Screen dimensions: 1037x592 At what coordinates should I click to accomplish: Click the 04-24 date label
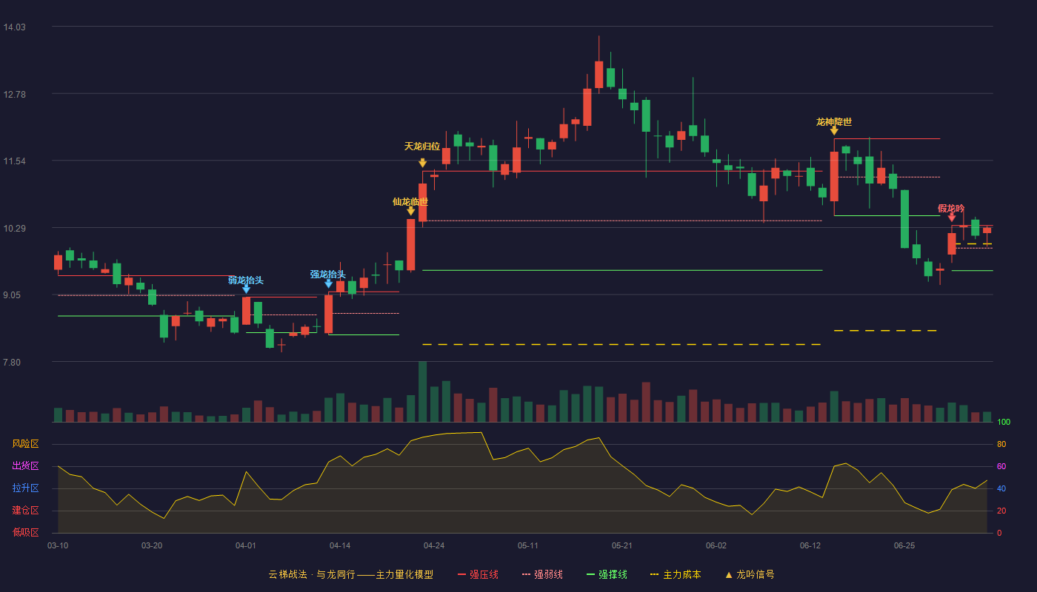(x=434, y=545)
